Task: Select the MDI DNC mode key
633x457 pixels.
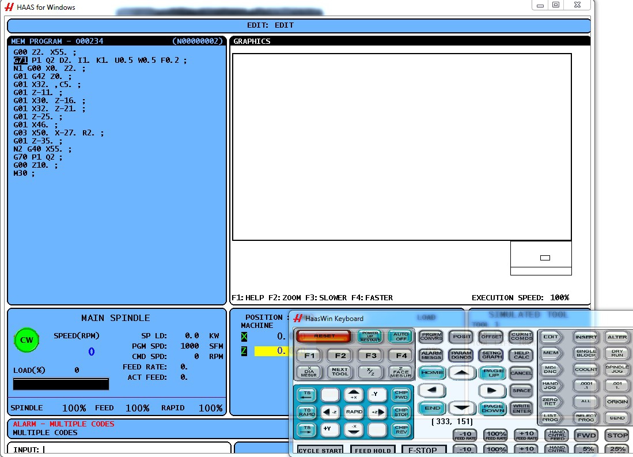Action: click(550, 369)
